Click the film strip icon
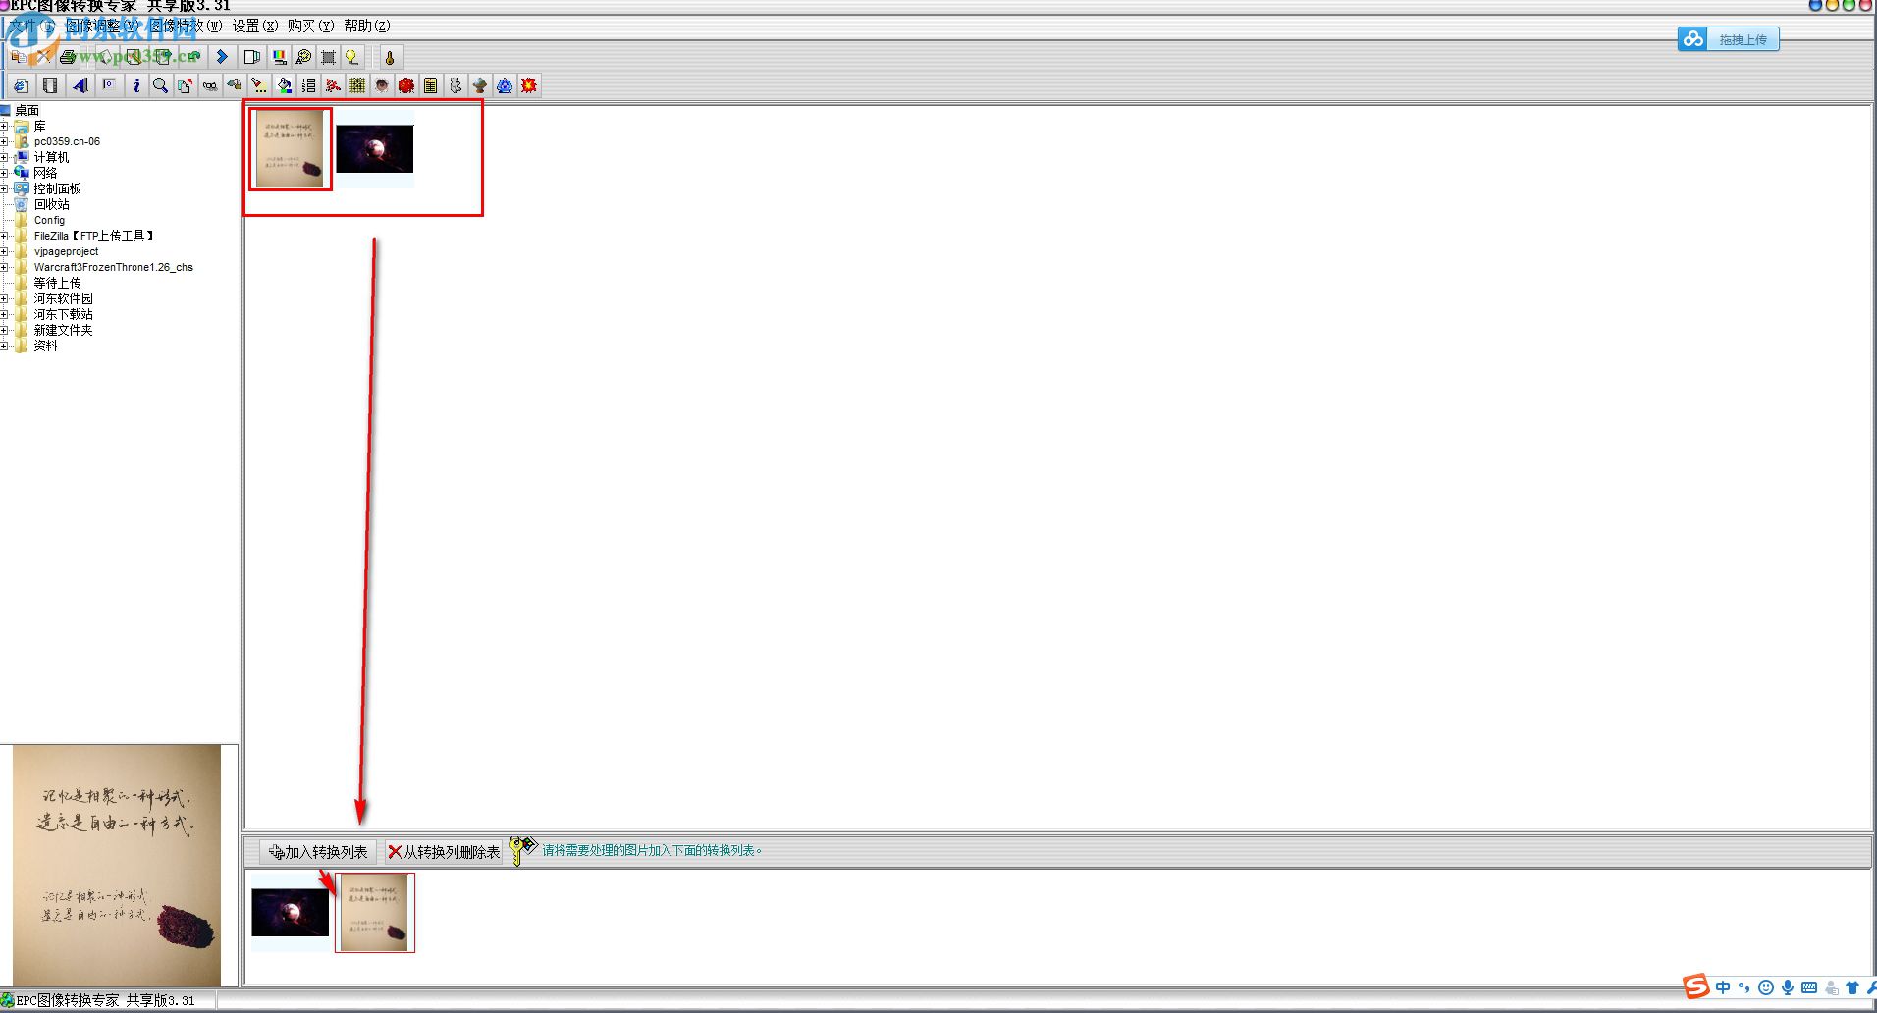 coord(50,85)
